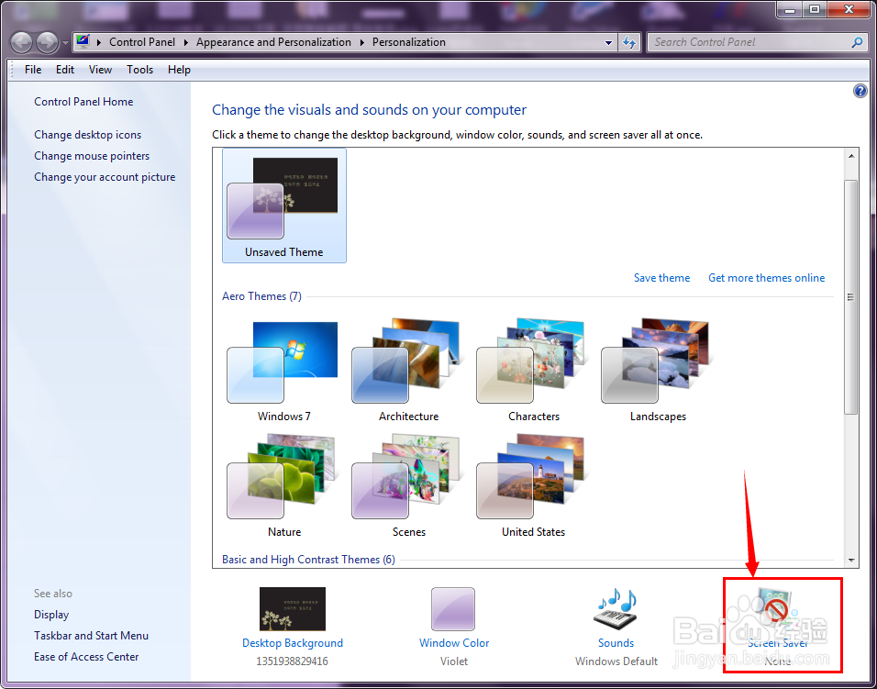The height and width of the screenshot is (689, 877).
Task: Select the Scenes theme
Action: pyautogui.click(x=409, y=485)
